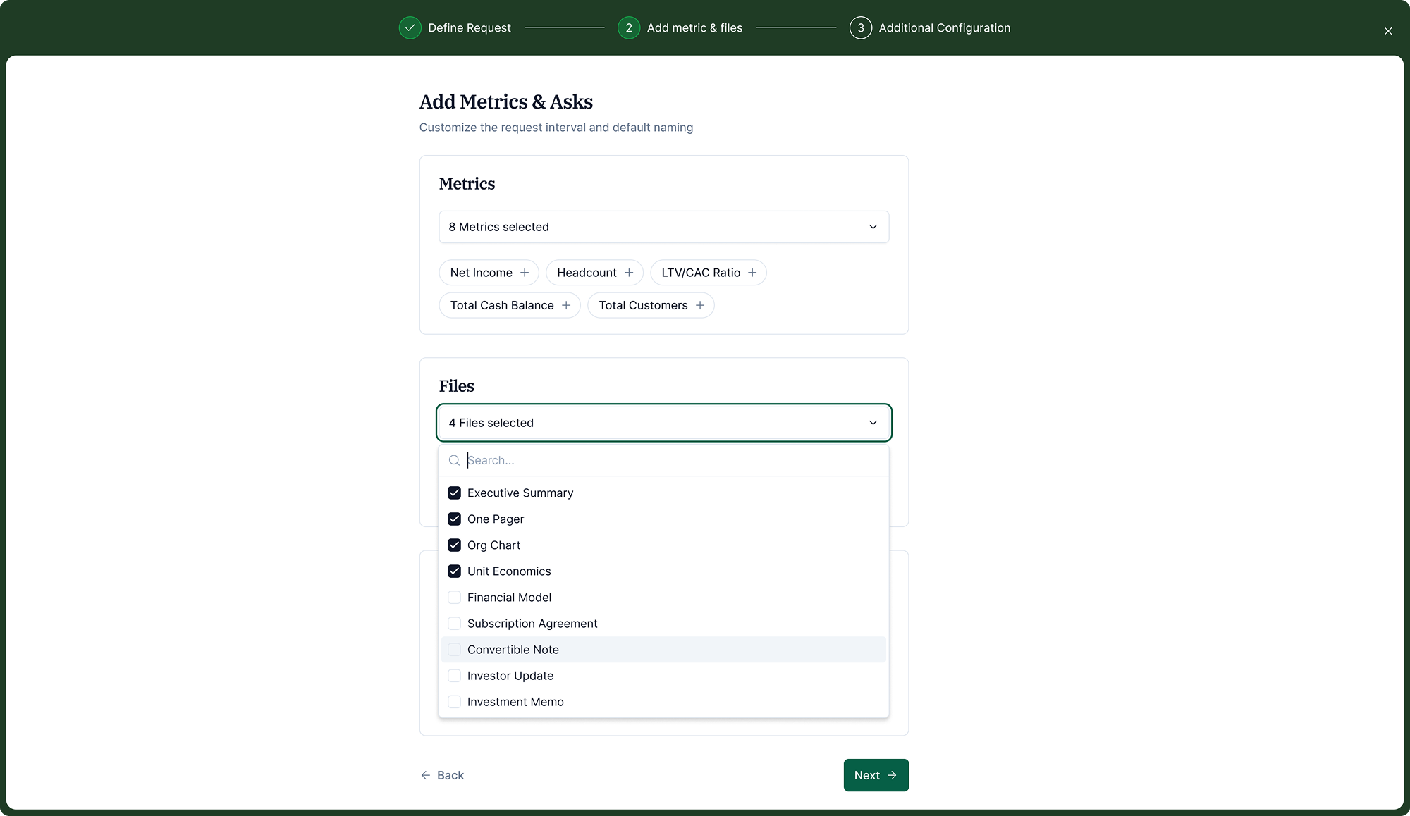Click the plus icon on Total Cash Balance chip
Image resolution: width=1410 pixels, height=816 pixels.
566,305
